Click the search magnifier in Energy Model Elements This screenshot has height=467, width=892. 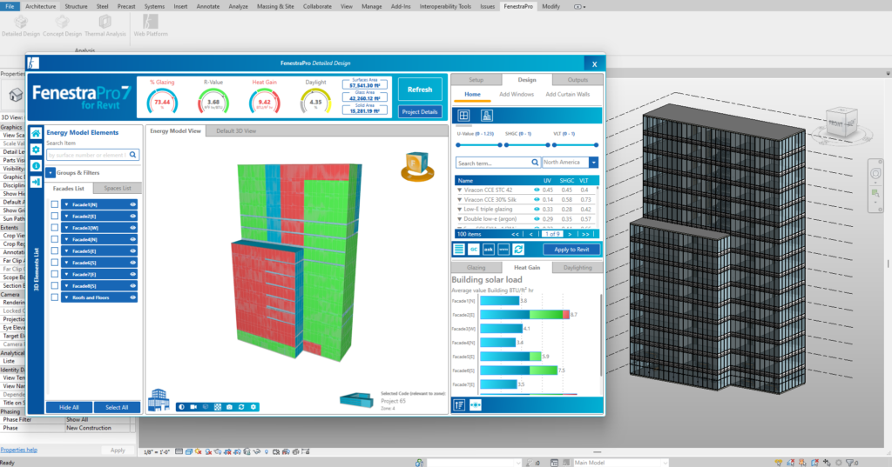click(132, 155)
